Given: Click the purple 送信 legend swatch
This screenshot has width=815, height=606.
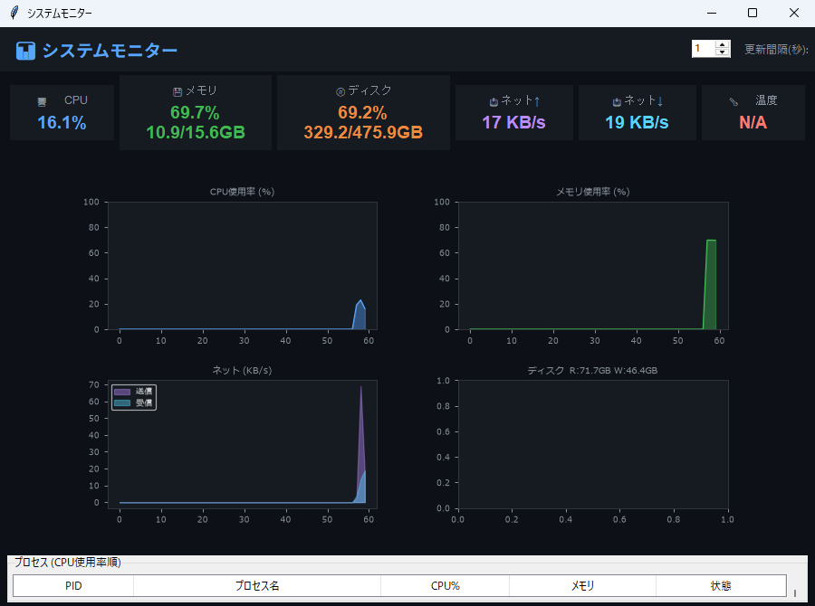Looking at the screenshot, I should tap(122, 392).
